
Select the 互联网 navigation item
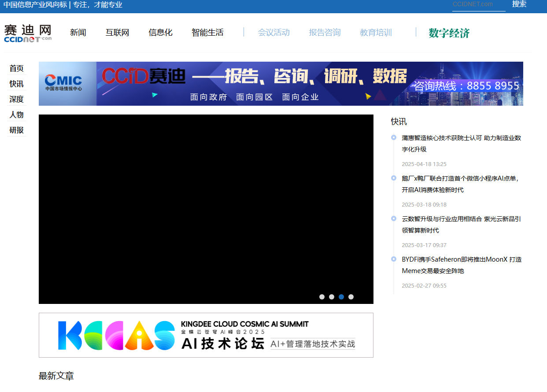117,32
